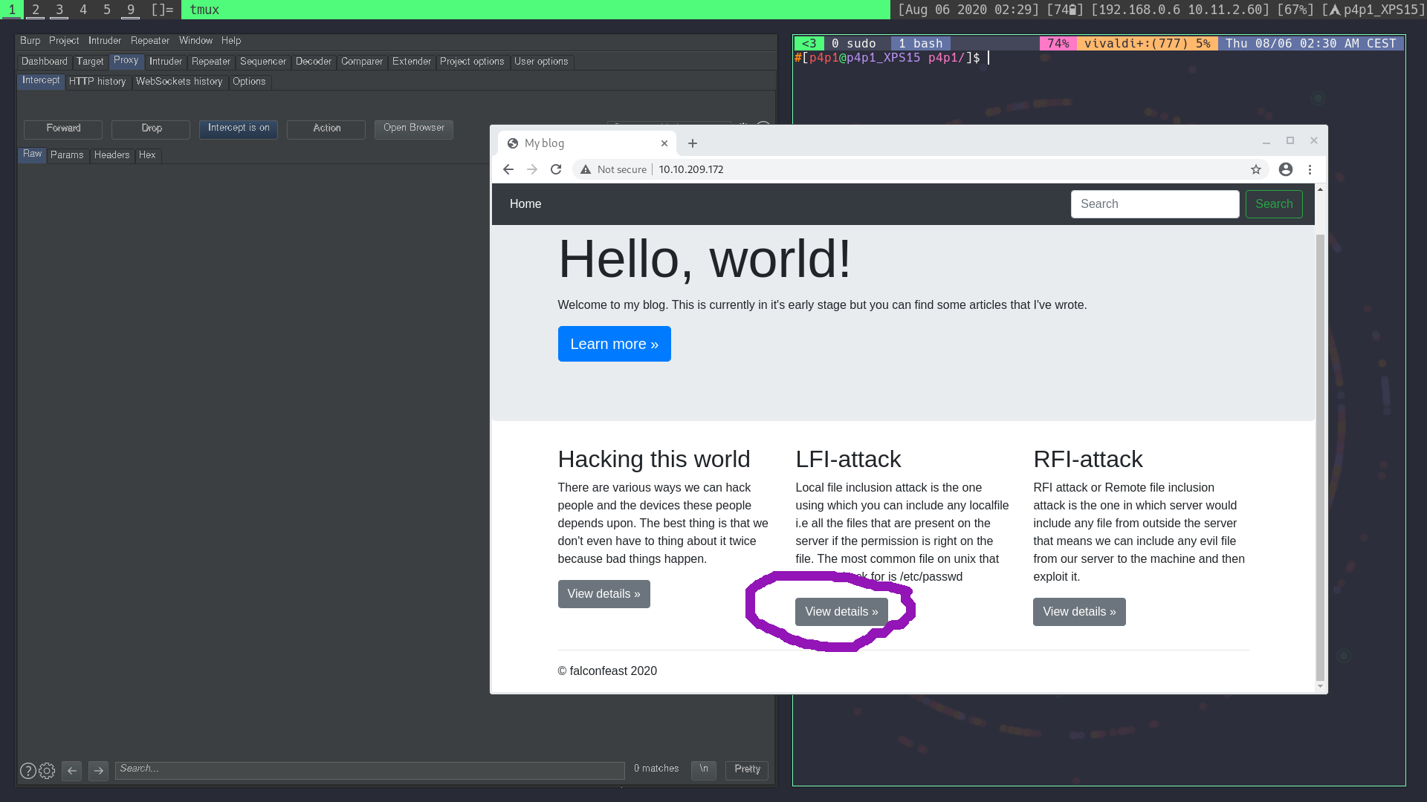Bookmark page with the star icon
Screen dimensions: 1427x802
tap(1256, 169)
